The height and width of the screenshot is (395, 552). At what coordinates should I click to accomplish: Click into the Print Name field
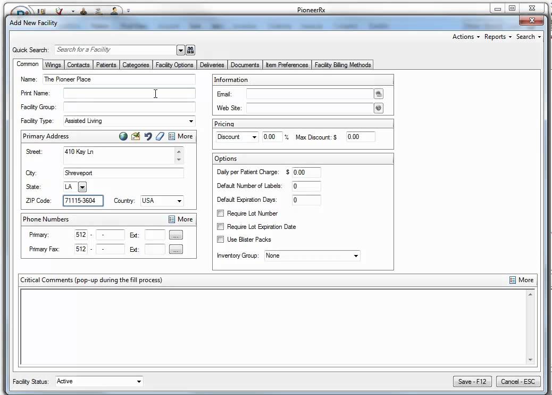pos(129,93)
